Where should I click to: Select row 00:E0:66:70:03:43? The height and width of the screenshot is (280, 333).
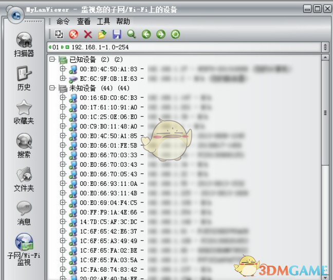(x=108, y=165)
